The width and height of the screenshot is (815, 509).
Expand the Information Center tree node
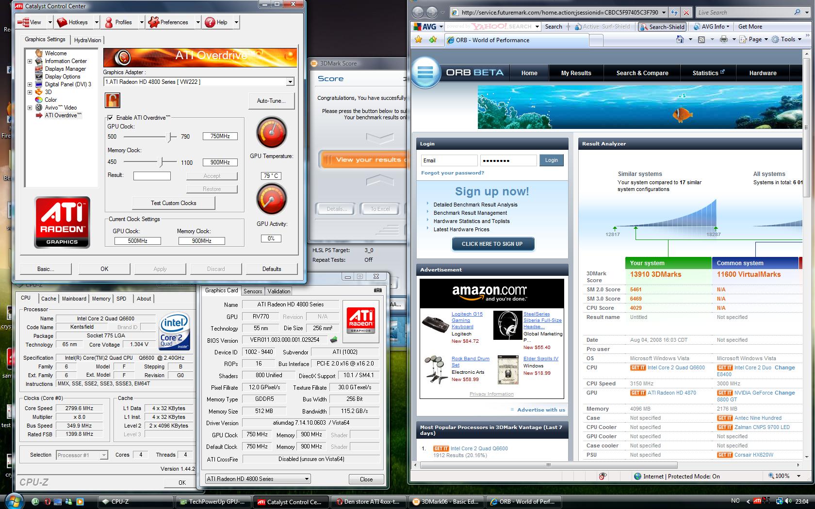30,61
